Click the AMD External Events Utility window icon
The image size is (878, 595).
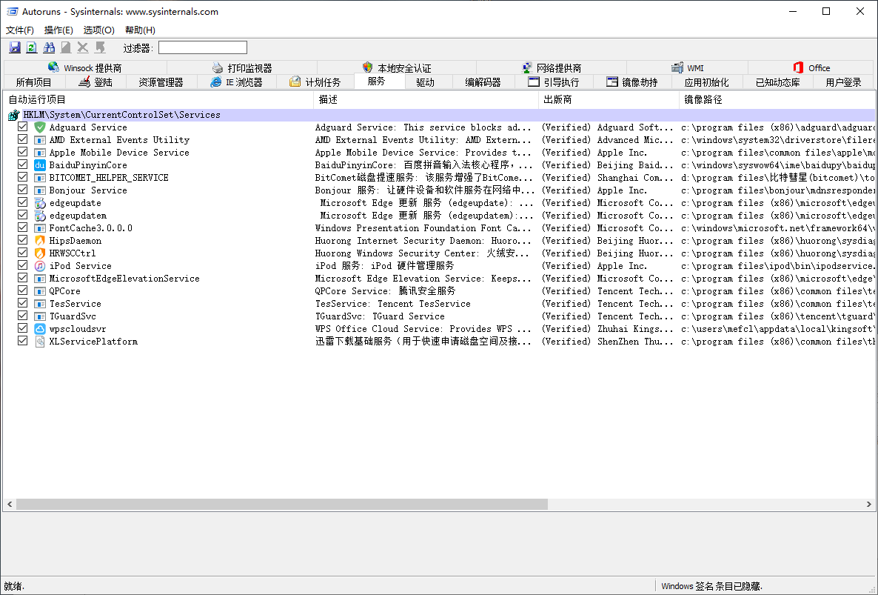[40, 139]
